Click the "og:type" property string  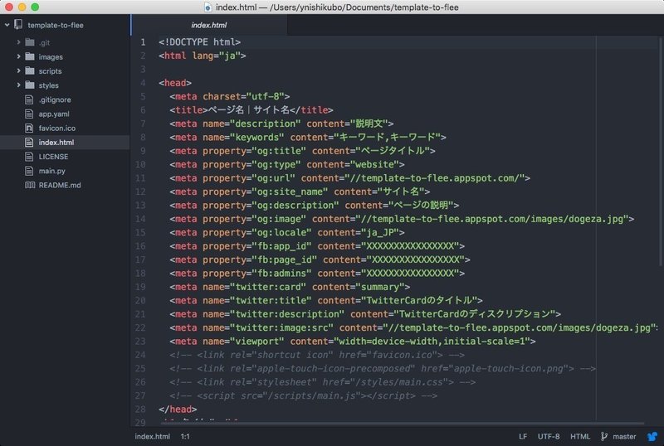pyautogui.click(x=276, y=164)
